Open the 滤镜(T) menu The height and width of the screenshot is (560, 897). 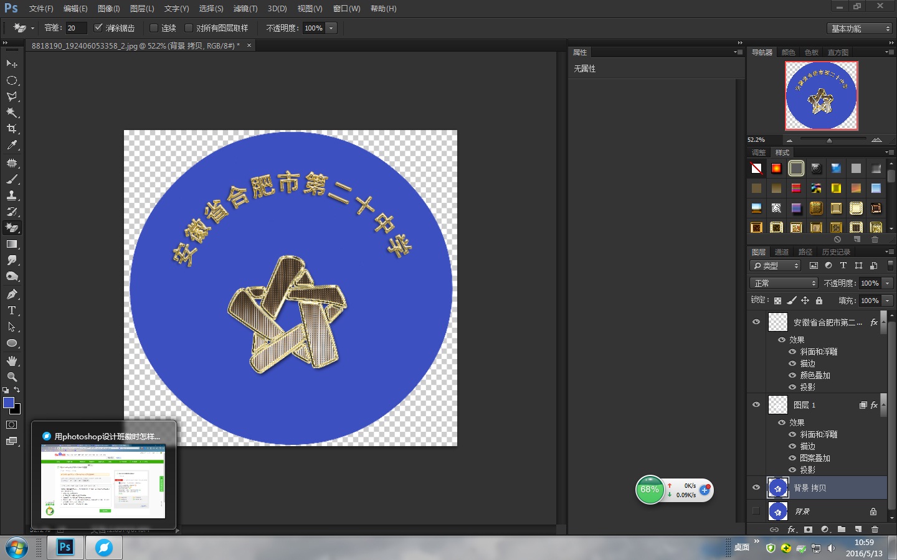245,9
